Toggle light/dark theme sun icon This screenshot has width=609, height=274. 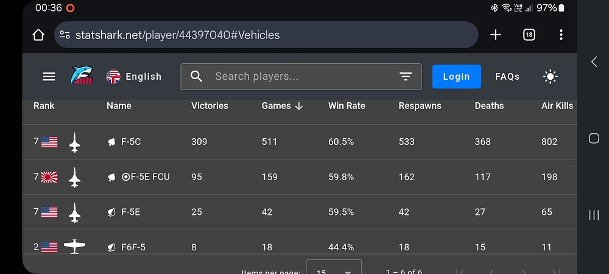[x=550, y=77]
